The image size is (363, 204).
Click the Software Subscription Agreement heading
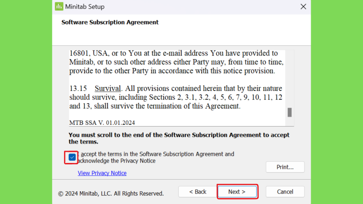point(110,22)
